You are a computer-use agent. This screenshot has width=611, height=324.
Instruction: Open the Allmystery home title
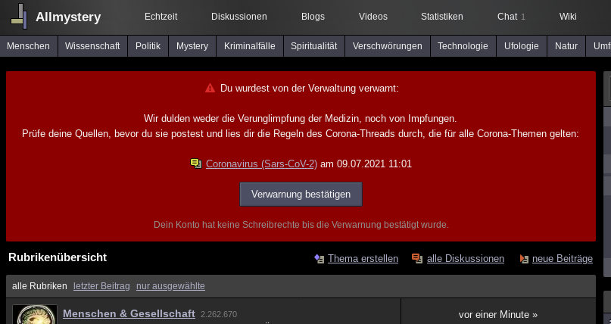[x=68, y=17]
